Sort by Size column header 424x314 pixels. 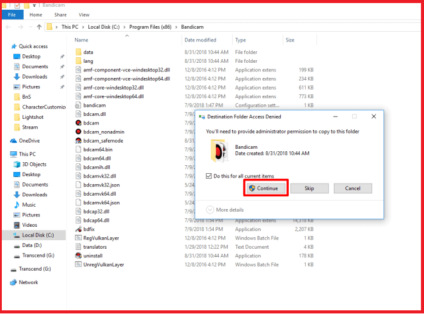pos(290,40)
